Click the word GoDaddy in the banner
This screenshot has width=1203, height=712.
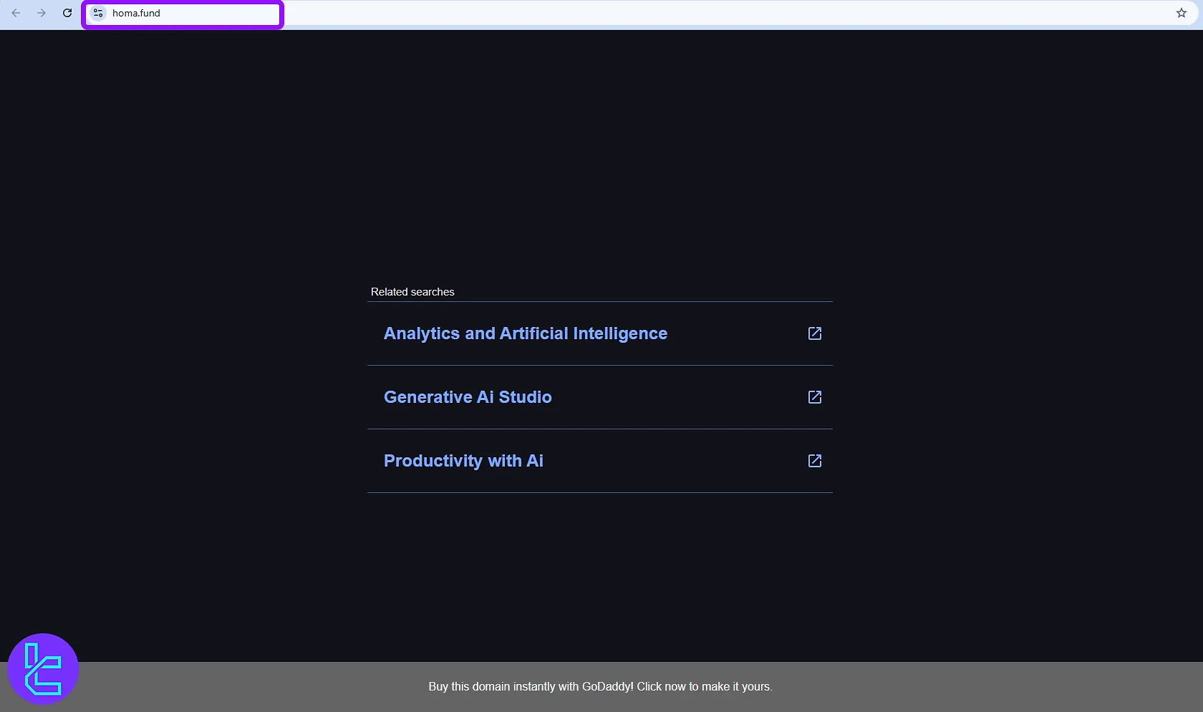click(x=607, y=686)
